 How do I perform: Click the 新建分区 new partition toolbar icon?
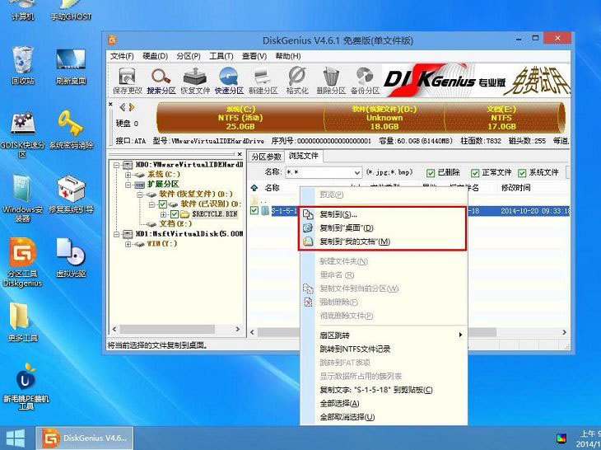click(263, 81)
